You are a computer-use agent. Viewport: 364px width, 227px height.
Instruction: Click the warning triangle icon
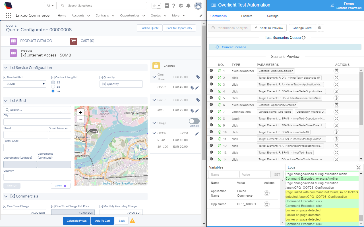(x=132, y=220)
